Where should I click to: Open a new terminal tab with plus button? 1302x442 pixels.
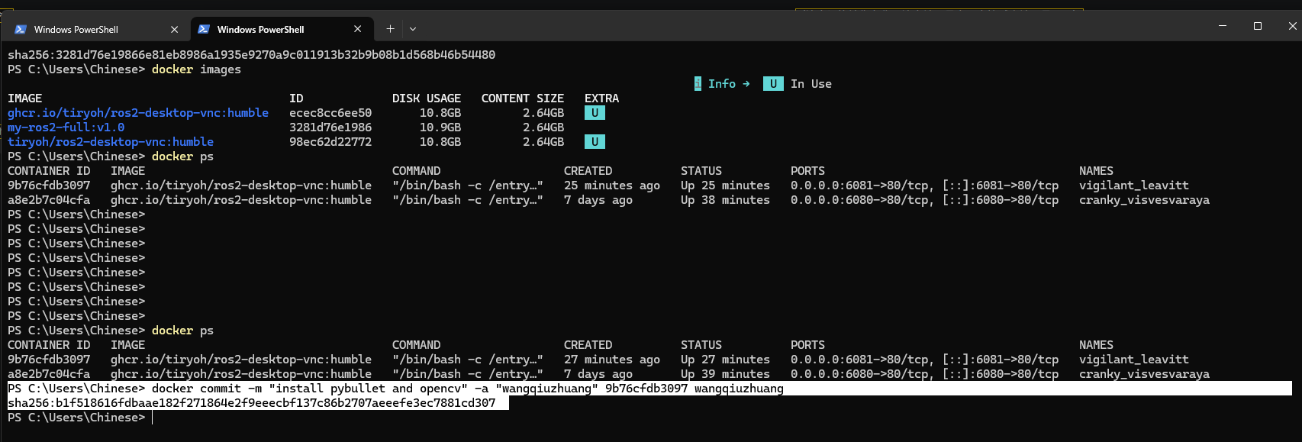[x=390, y=29]
